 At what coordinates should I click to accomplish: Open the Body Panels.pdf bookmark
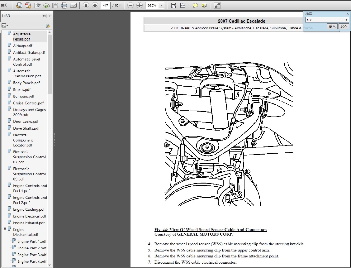[26, 83]
